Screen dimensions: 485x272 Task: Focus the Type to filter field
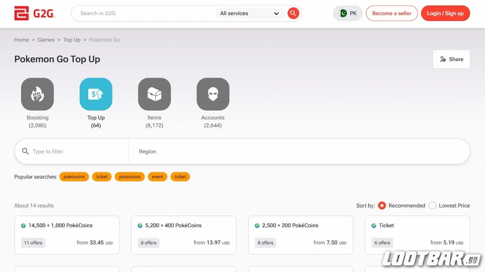(x=76, y=151)
